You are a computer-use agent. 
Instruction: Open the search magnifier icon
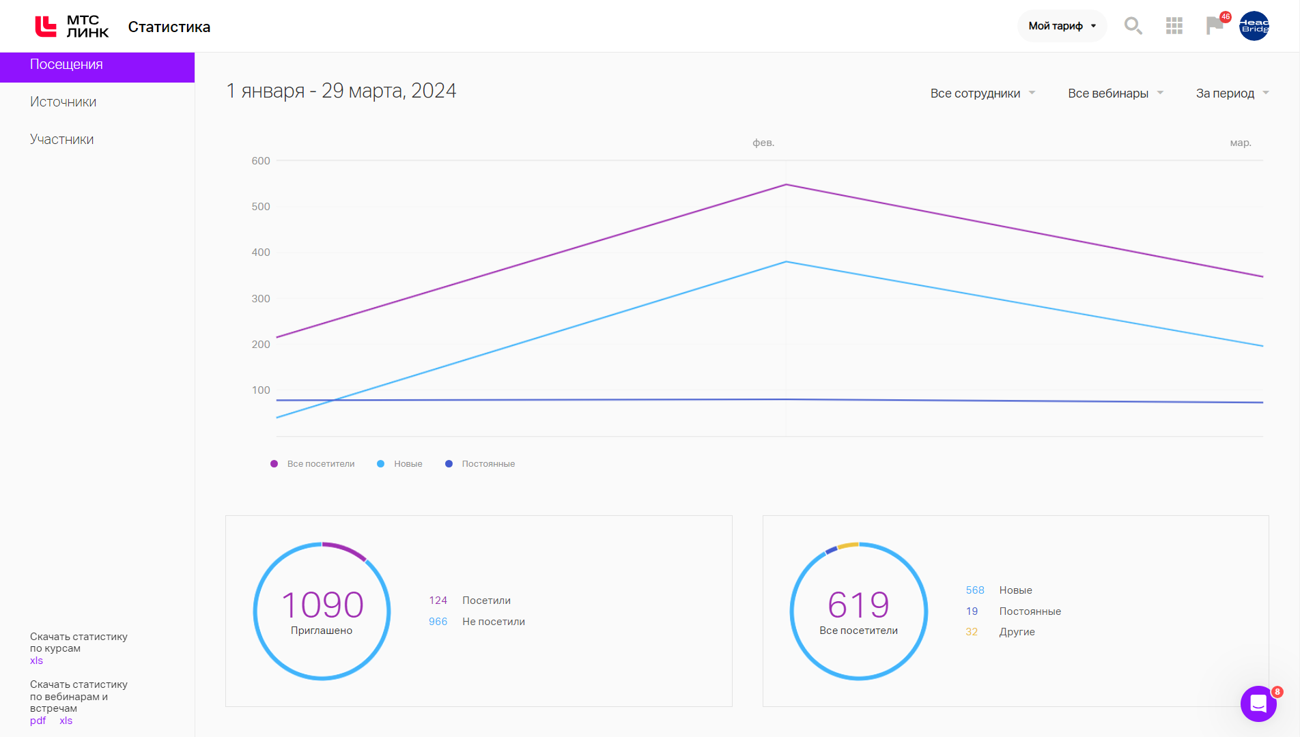click(1133, 26)
